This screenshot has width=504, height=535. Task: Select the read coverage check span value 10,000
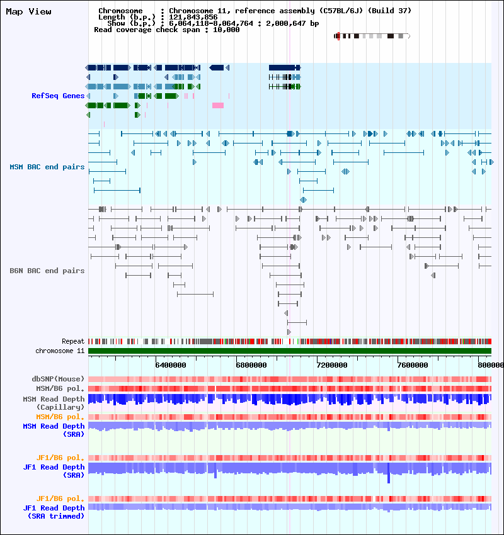[x=226, y=30]
